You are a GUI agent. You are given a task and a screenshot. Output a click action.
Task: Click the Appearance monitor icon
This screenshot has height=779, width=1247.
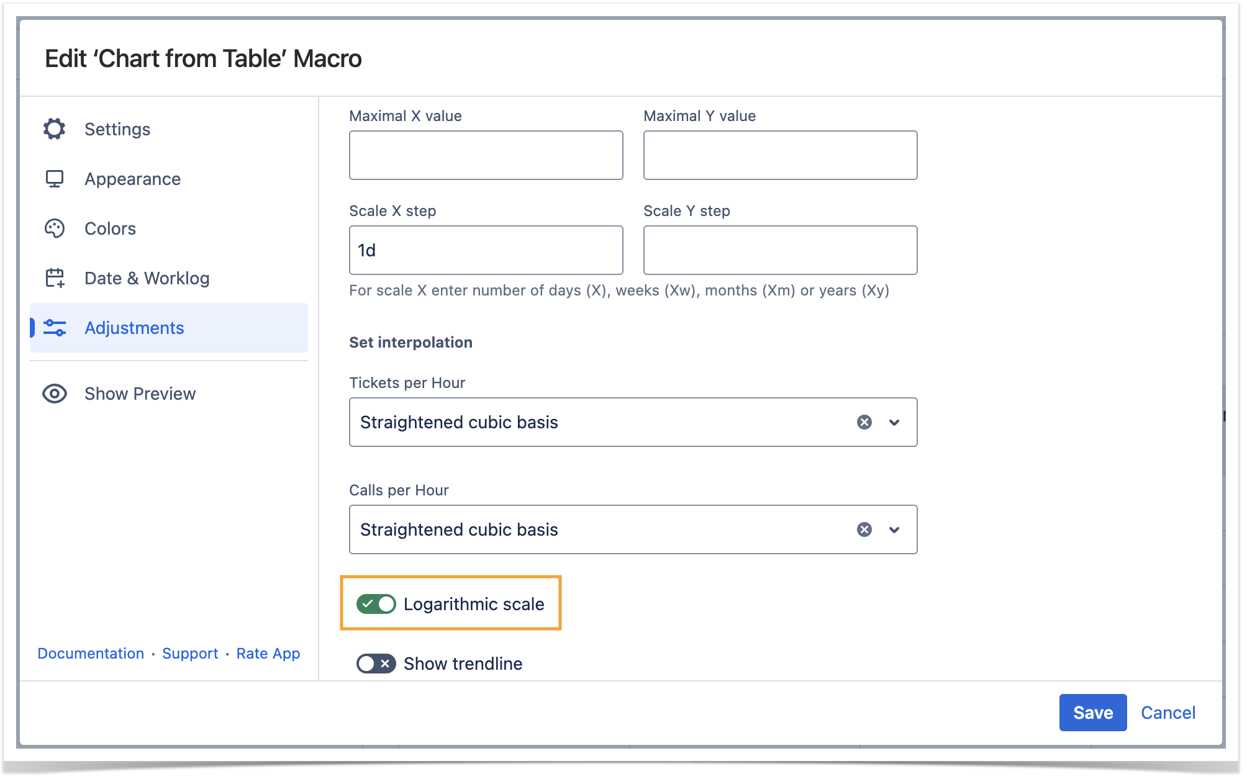tap(55, 179)
